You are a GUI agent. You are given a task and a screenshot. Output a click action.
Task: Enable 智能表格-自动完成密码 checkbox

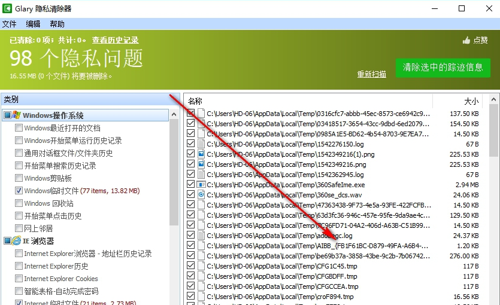point(19,291)
